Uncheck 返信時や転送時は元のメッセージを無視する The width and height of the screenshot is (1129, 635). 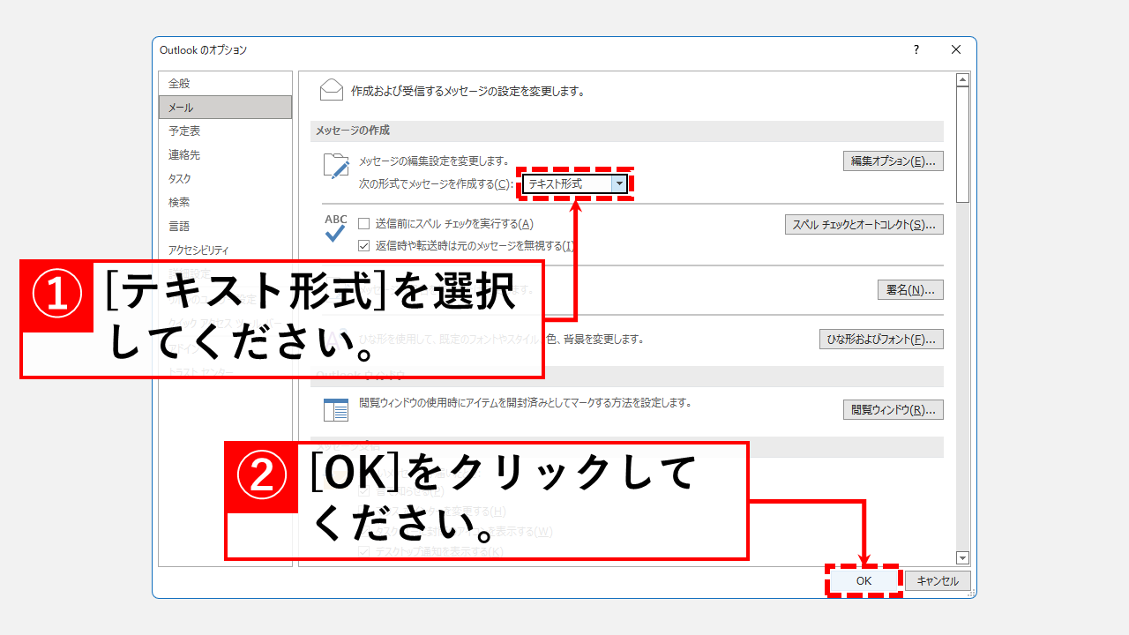[x=364, y=244]
